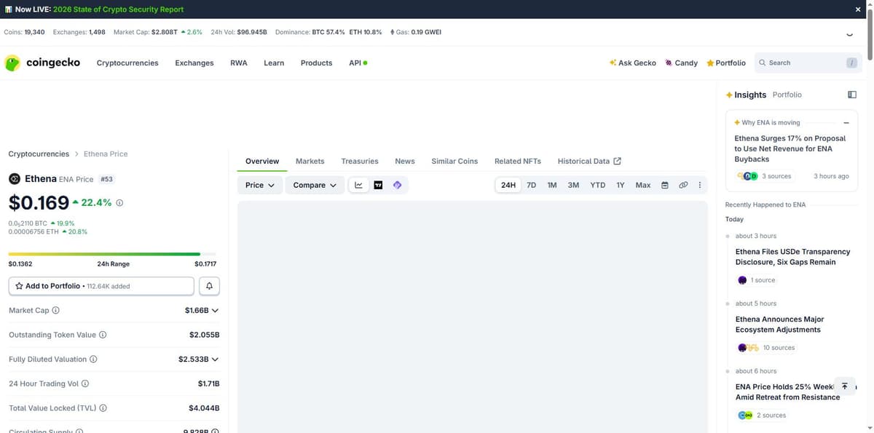
Task: Open the chart three-dot options menu
Action: tap(700, 185)
